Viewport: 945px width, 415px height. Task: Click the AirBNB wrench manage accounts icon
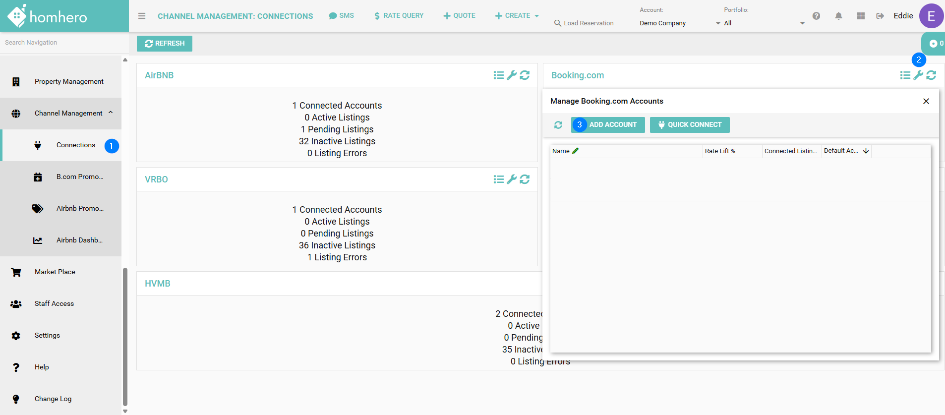[x=512, y=75]
